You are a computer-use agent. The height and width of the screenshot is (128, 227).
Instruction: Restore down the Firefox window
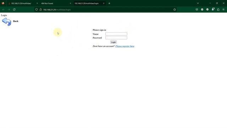pos(217,3)
